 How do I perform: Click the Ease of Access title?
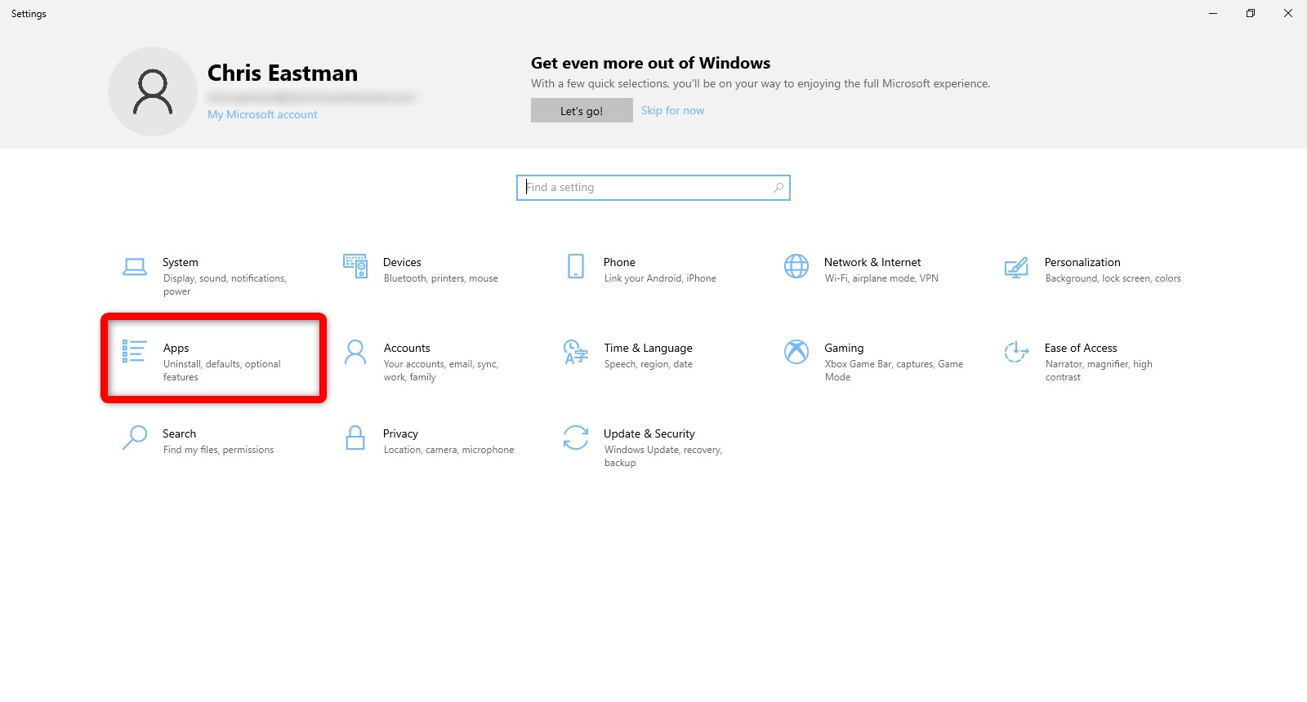pos(1081,348)
